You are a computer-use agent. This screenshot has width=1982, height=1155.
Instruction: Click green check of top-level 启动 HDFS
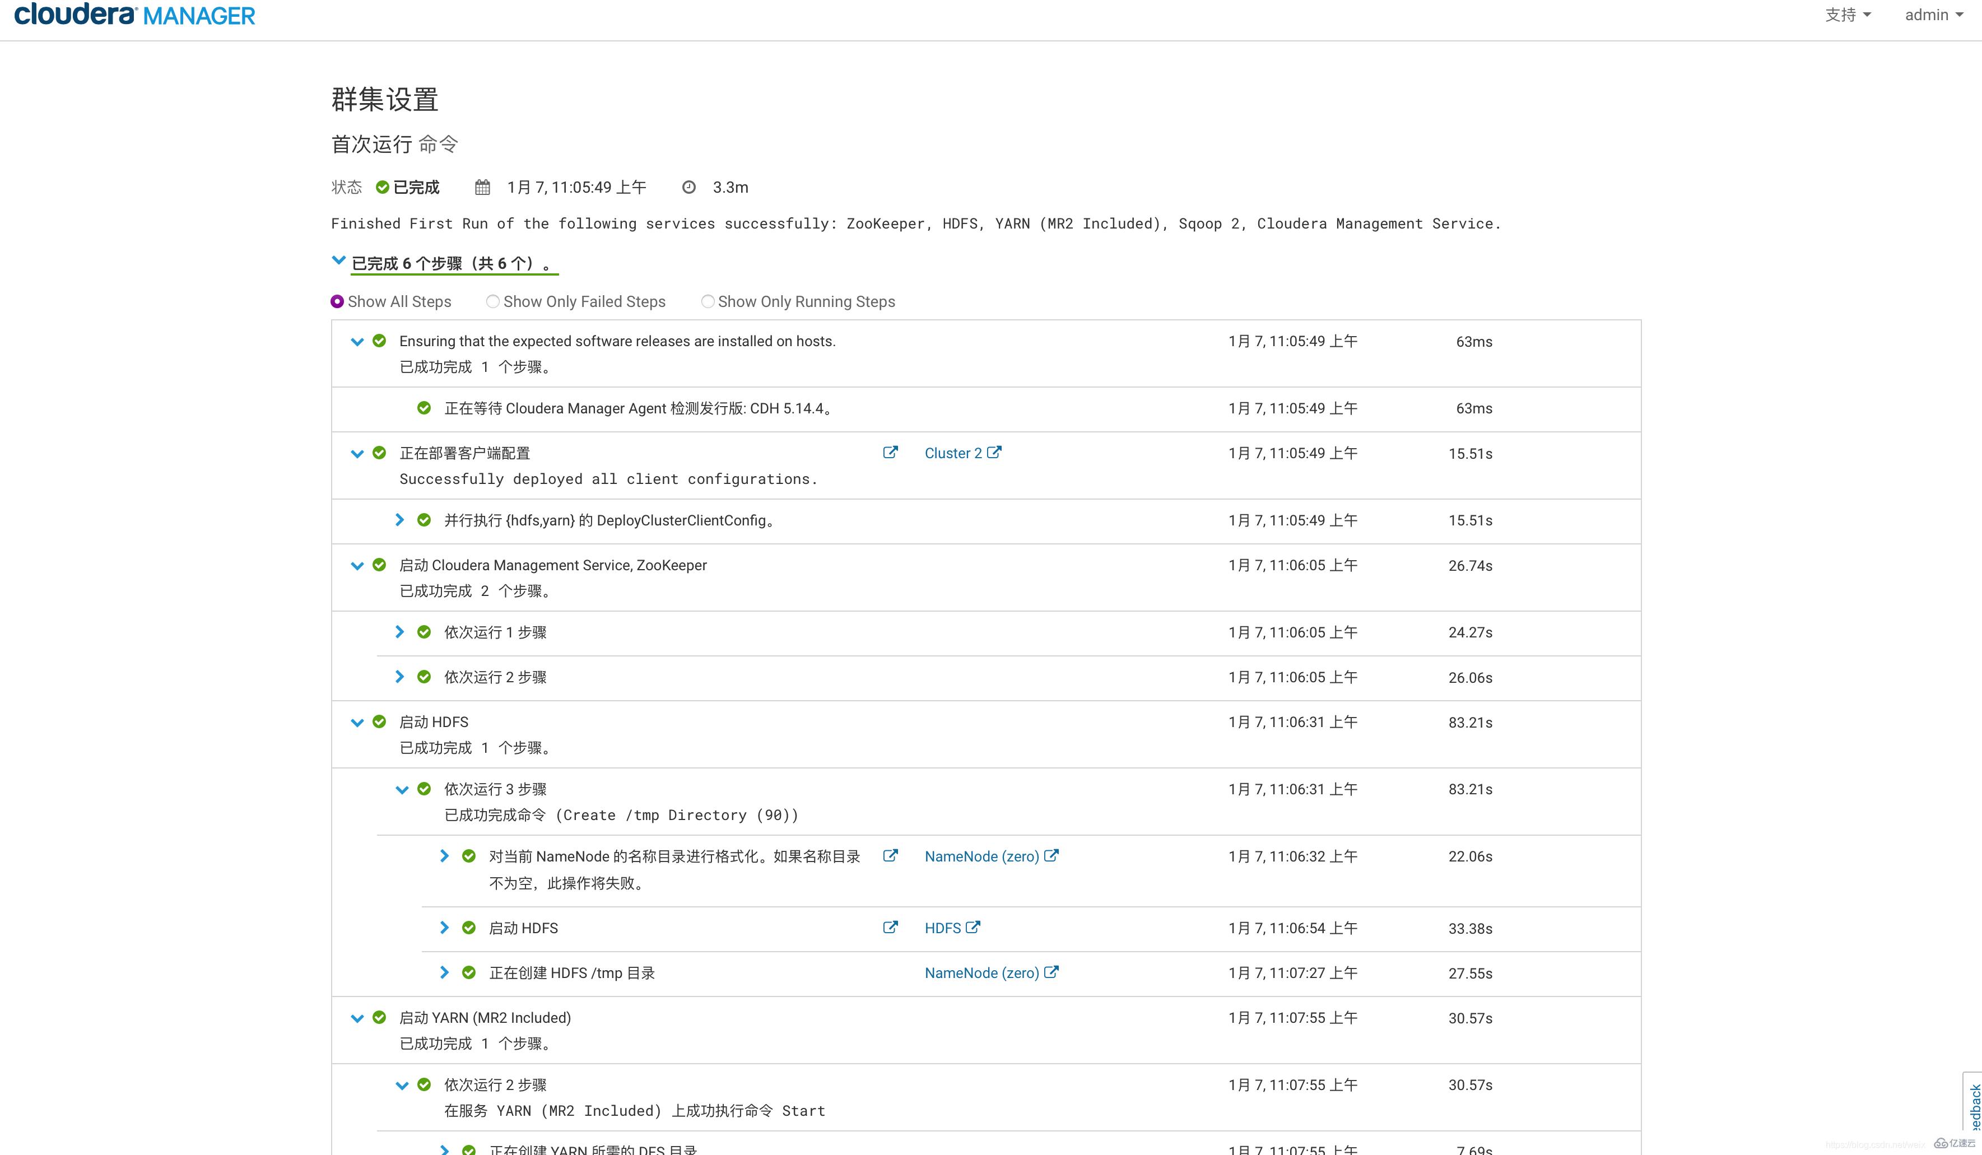379,722
